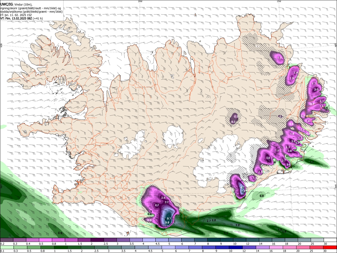
Task: Click the 0.4 label on the snow scale
Action: coord(28,244)
